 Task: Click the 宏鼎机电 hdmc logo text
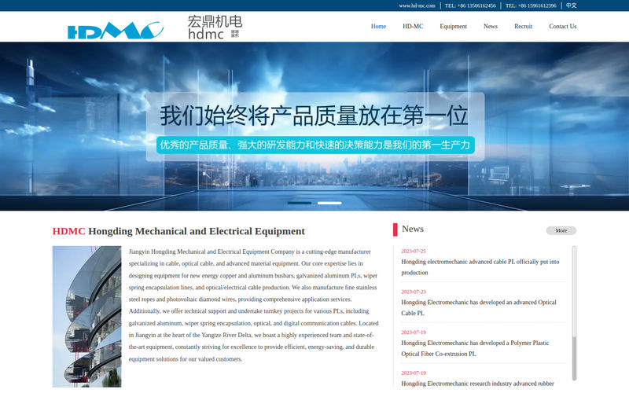pyautogui.click(x=215, y=28)
